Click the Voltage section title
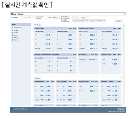136x113 pixels. click(37, 25)
